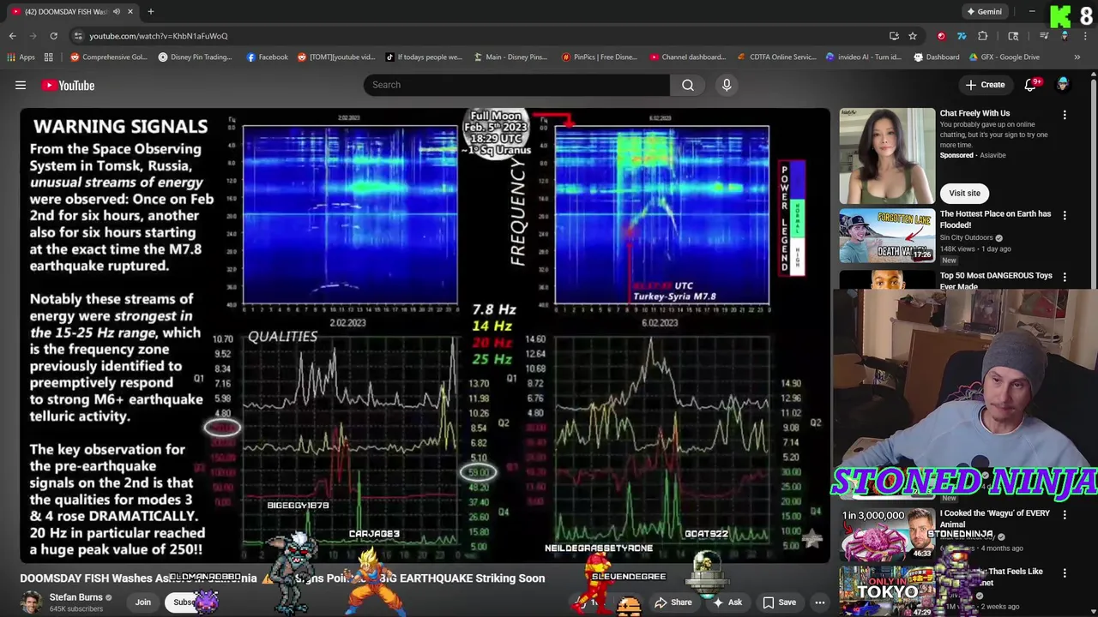Open the Dashboard bookmark
Viewport: 1098px width, 617px height.
(x=937, y=57)
